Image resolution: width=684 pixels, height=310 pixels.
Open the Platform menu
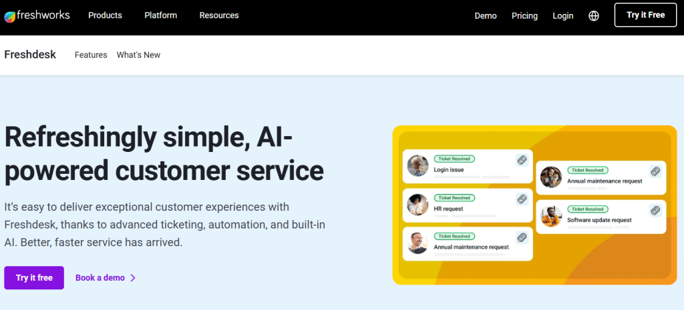tap(160, 15)
